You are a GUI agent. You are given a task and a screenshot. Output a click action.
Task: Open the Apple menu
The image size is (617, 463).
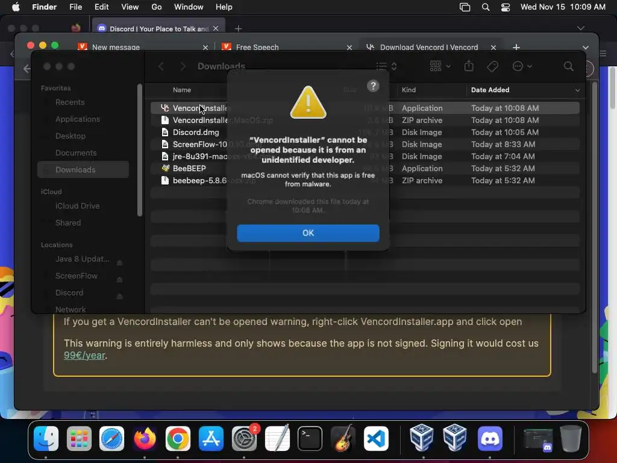click(16, 7)
